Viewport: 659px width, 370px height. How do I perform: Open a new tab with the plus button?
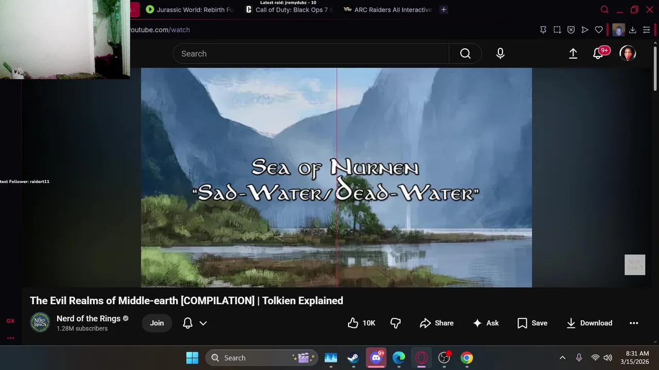(x=444, y=9)
